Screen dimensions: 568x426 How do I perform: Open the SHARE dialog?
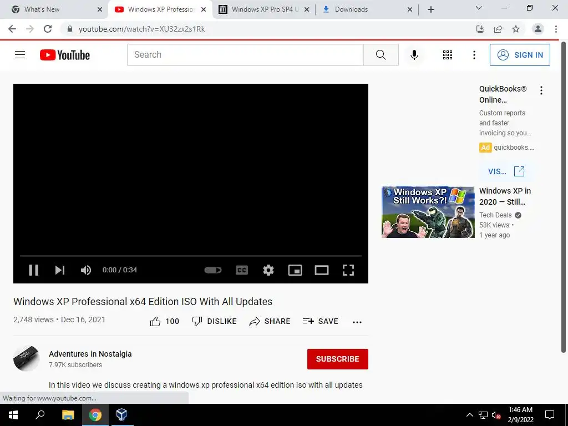point(270,321)
